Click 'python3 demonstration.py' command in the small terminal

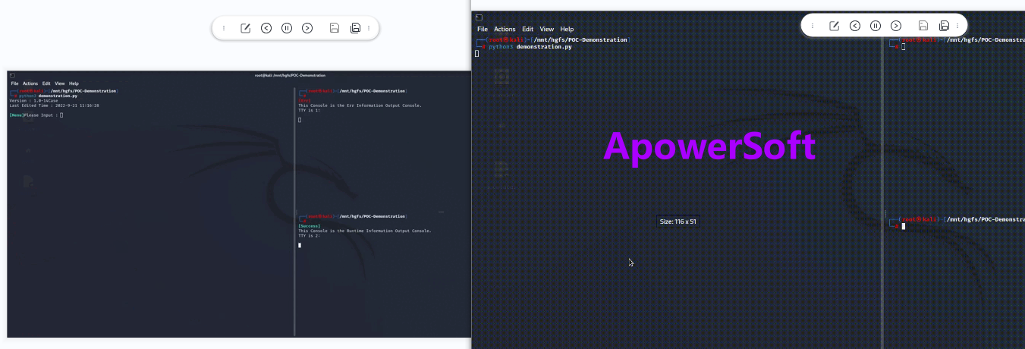[47, 96]
